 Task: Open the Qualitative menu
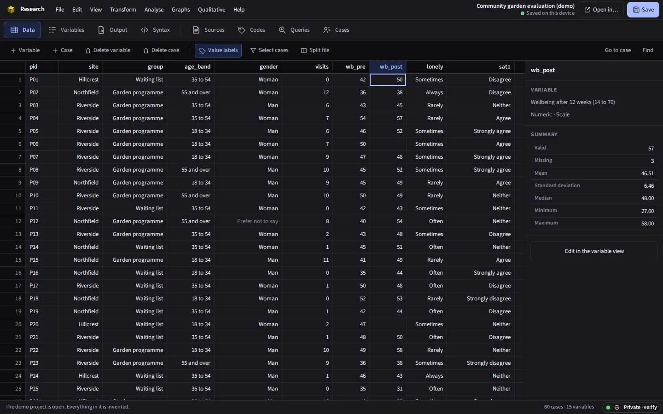(x=211, y=10)
